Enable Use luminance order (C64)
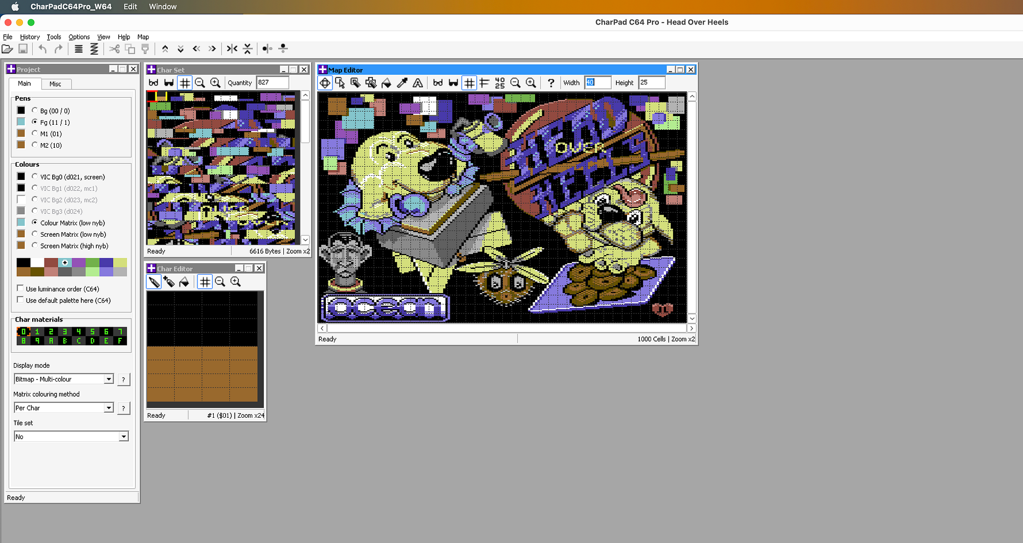 [x=20, y=288]
